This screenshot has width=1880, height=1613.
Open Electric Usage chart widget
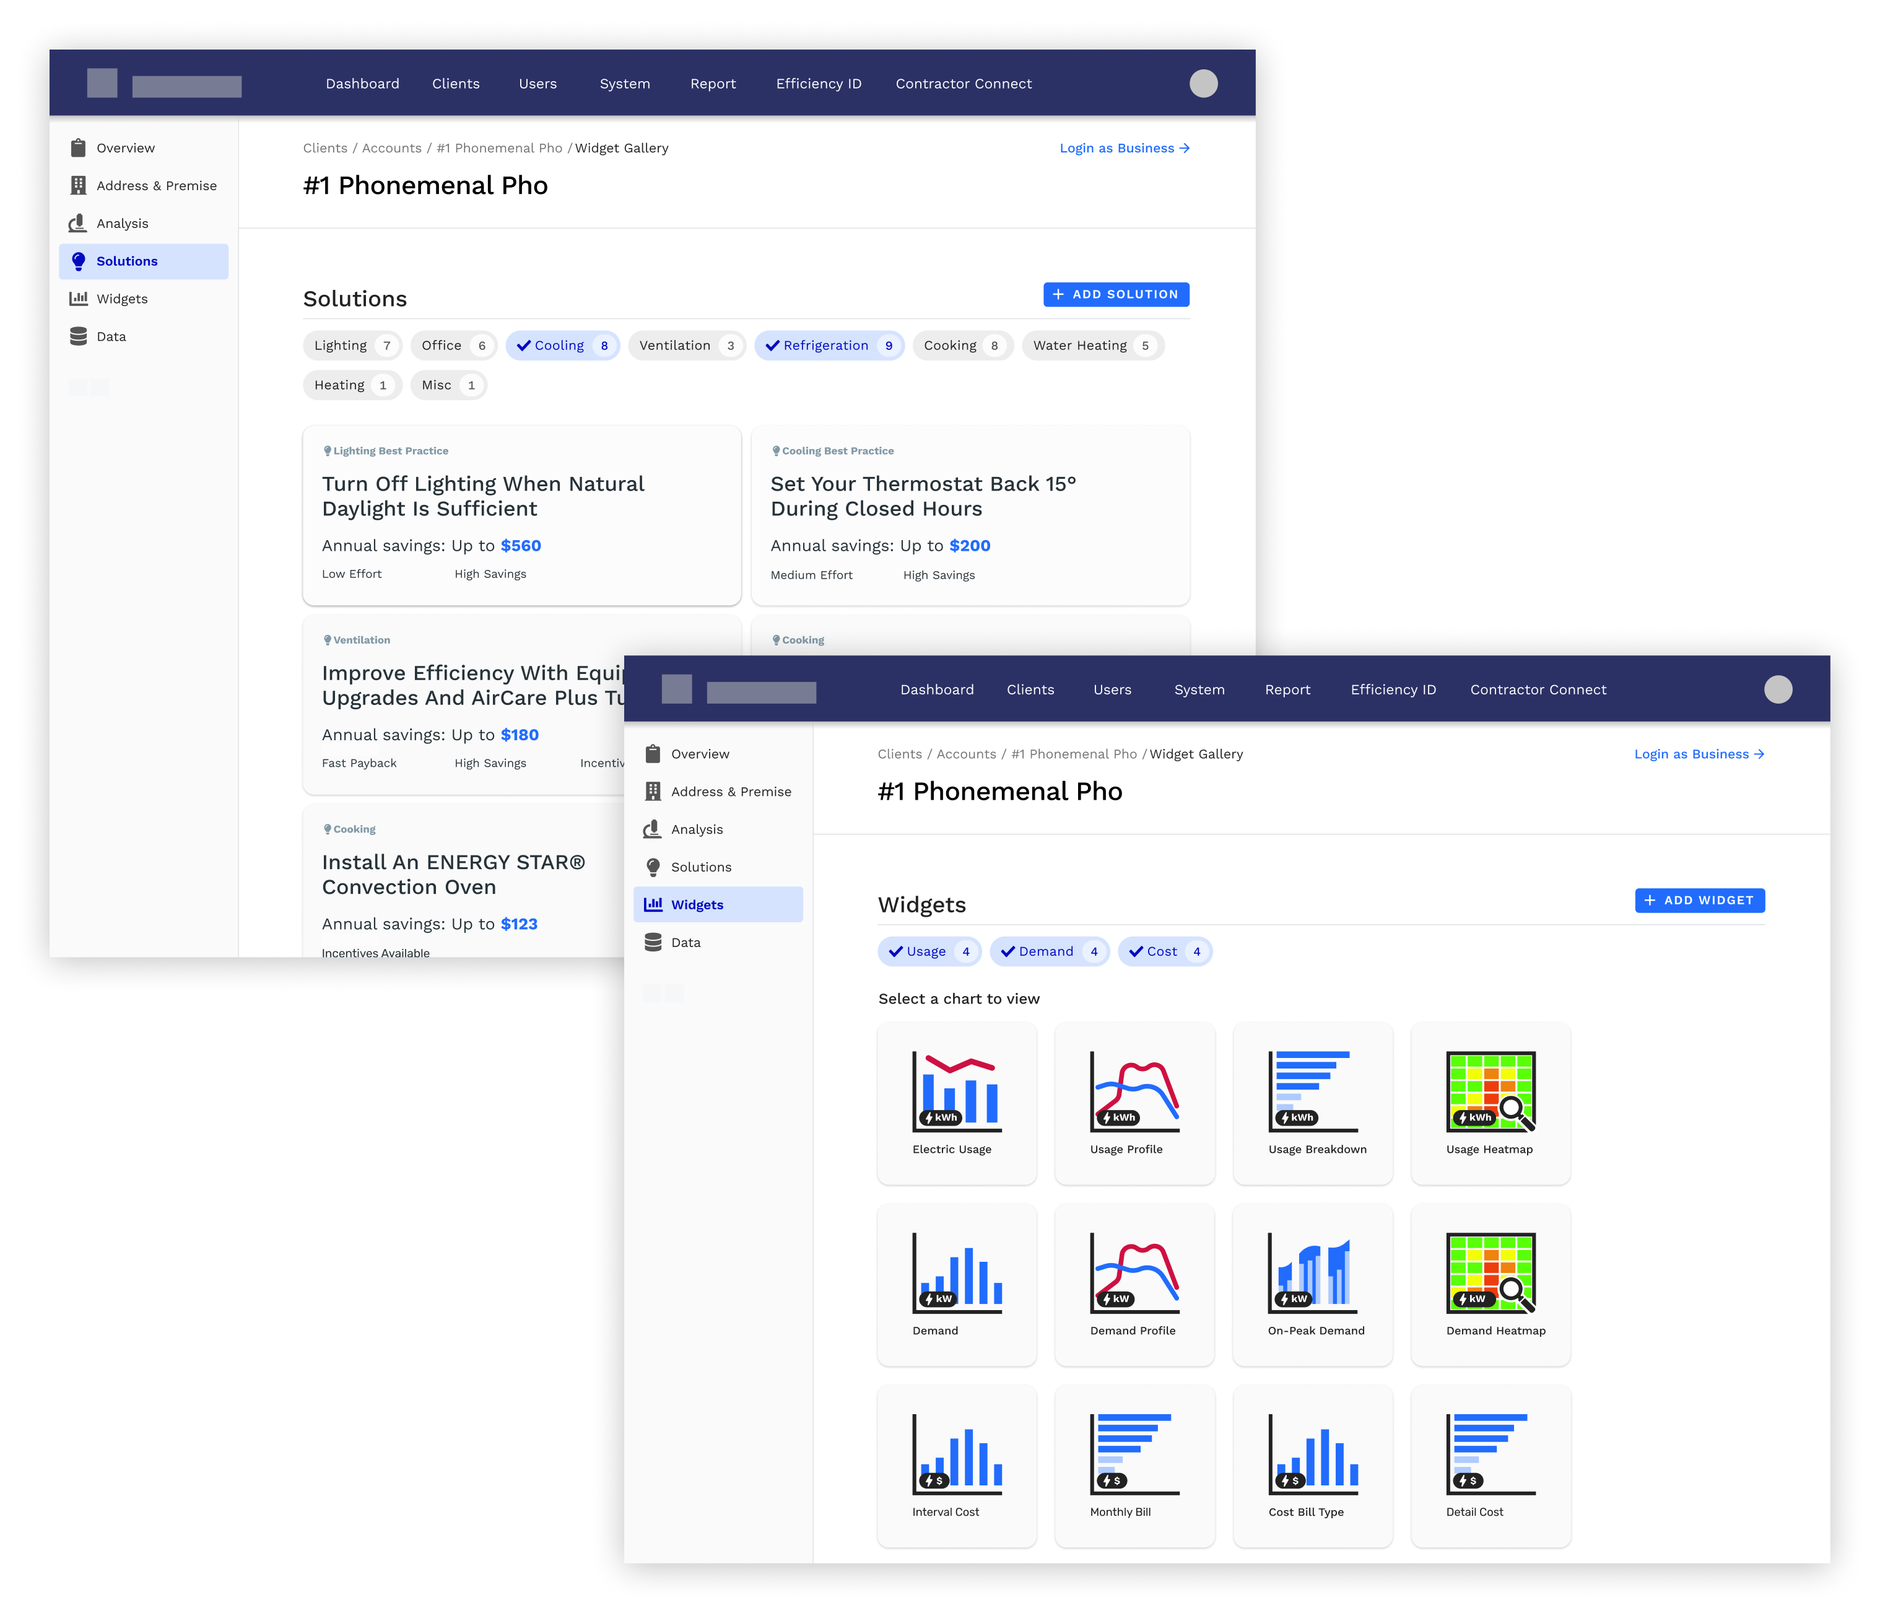point(956,1103)
